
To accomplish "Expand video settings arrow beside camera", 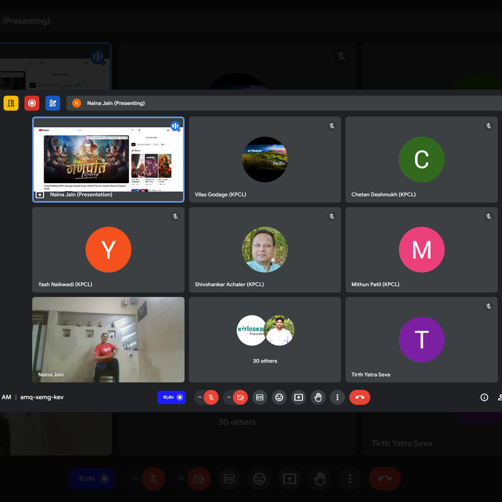I will tap(229, 397).
